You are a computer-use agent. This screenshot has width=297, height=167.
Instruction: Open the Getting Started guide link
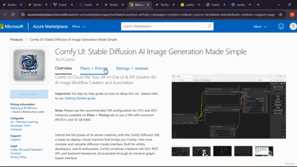point(80,98)
